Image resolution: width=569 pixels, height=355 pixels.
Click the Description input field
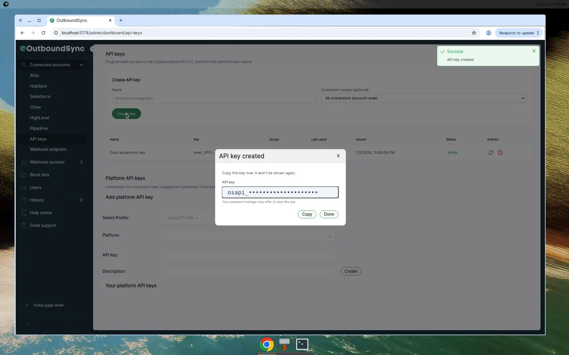(248, 271)
